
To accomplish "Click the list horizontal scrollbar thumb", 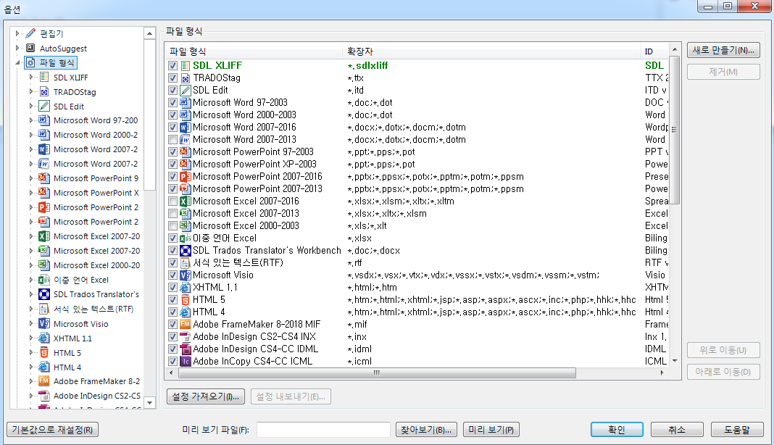I will 377,373.
